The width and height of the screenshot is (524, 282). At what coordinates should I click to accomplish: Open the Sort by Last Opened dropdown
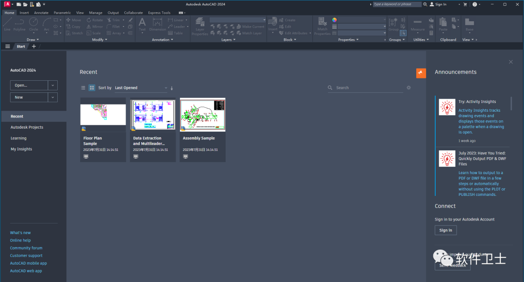point(141,88)
